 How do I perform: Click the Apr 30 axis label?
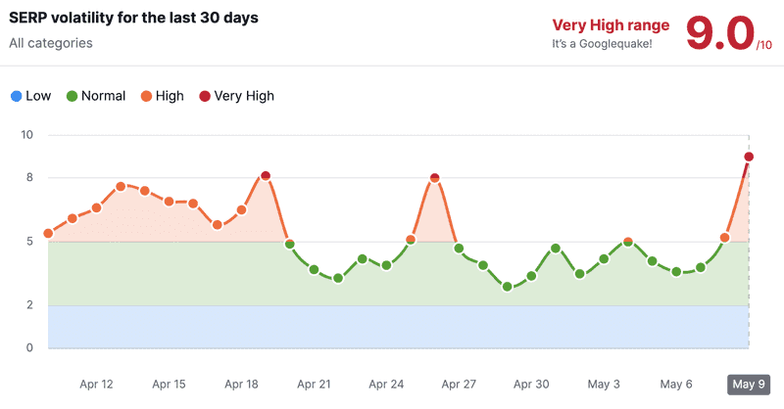point(531,384)
